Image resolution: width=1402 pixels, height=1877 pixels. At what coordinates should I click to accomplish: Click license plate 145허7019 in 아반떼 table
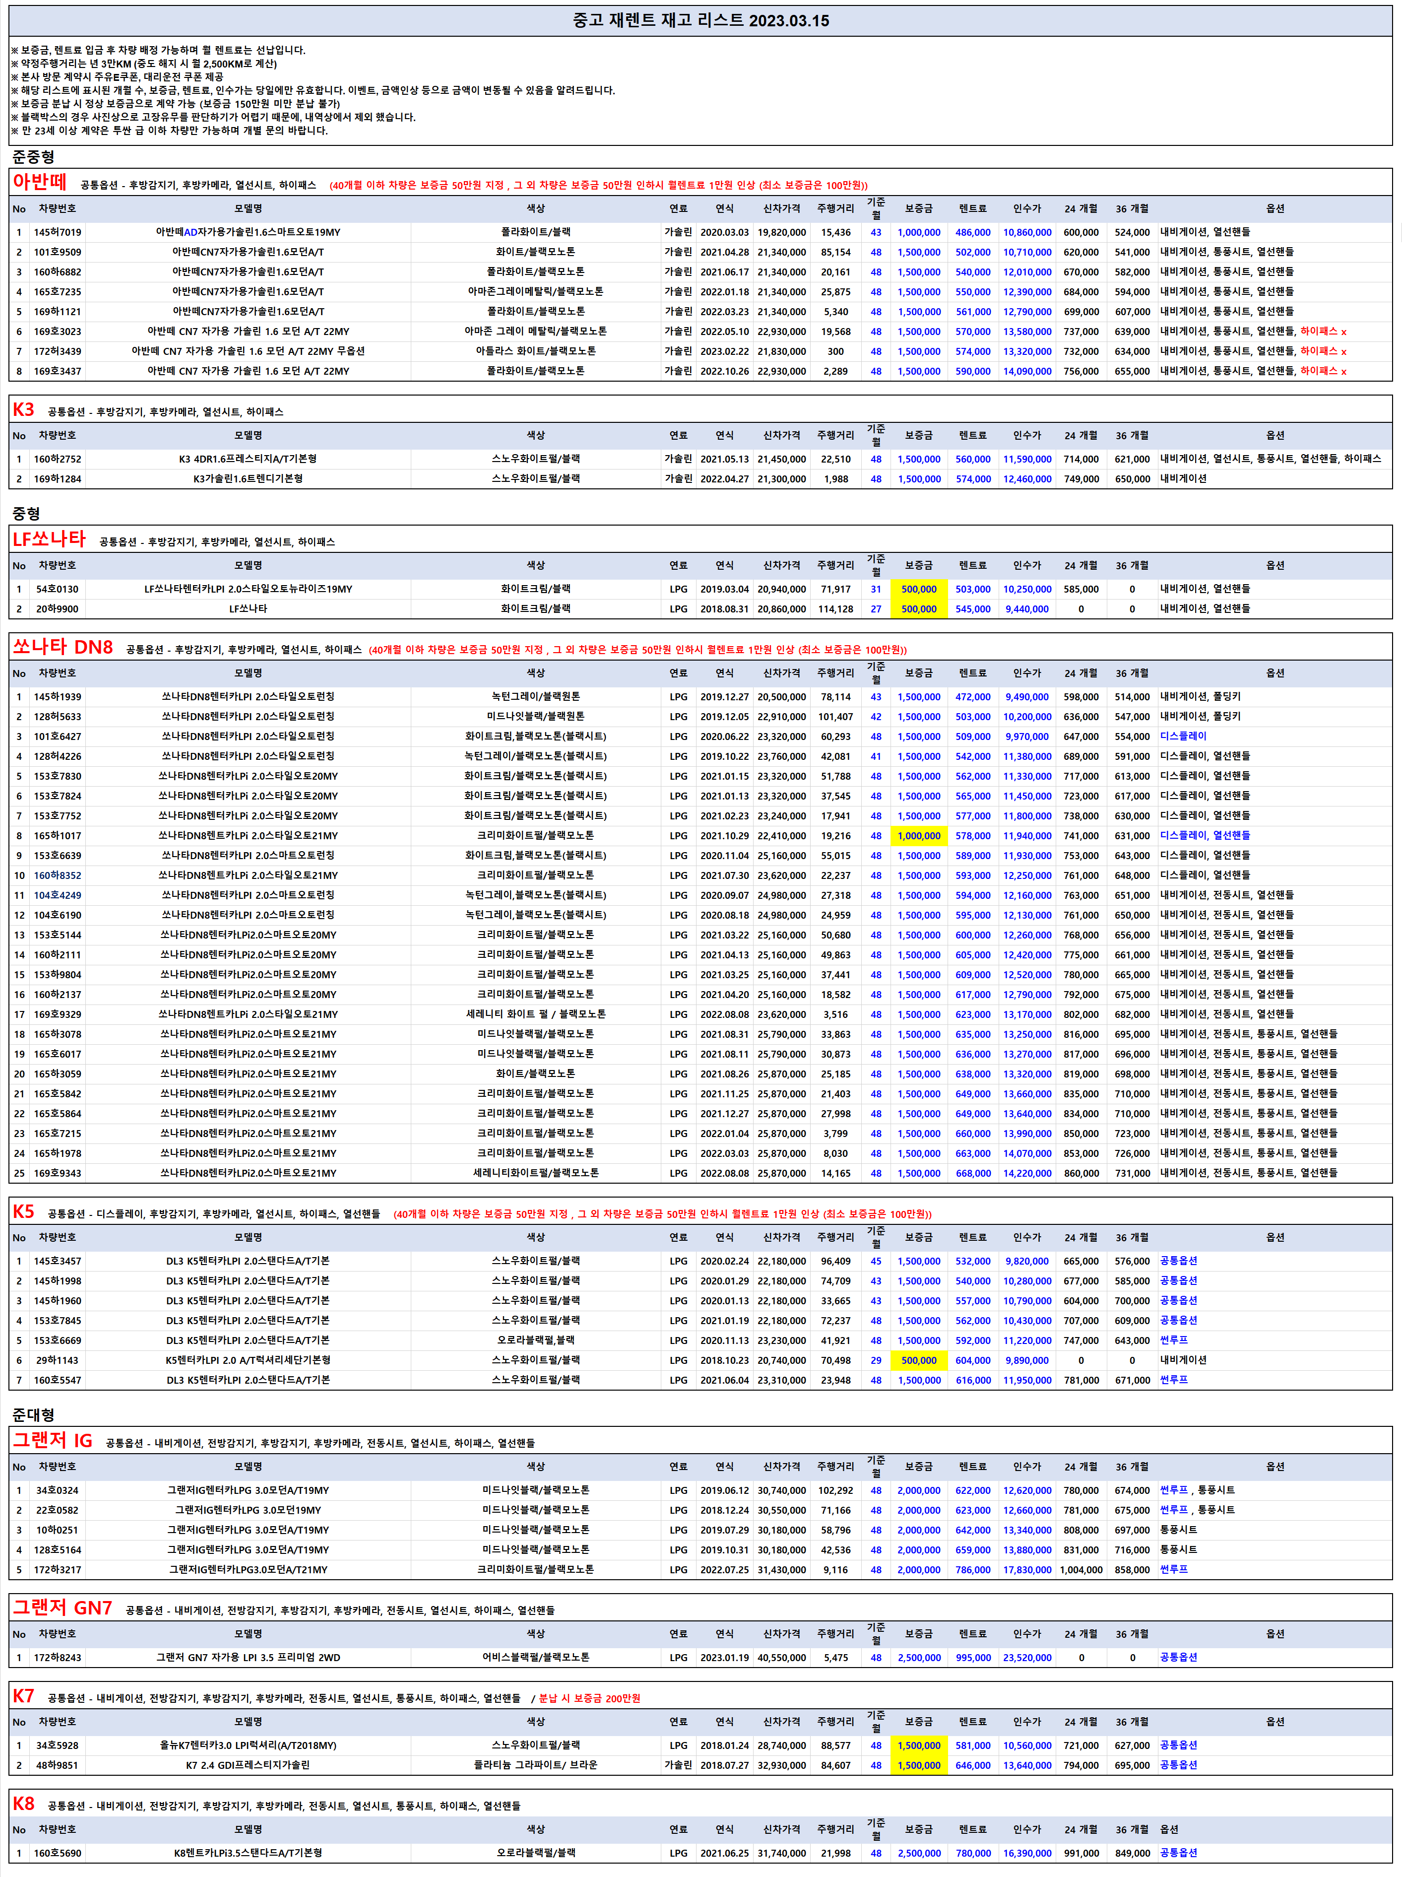58,232
